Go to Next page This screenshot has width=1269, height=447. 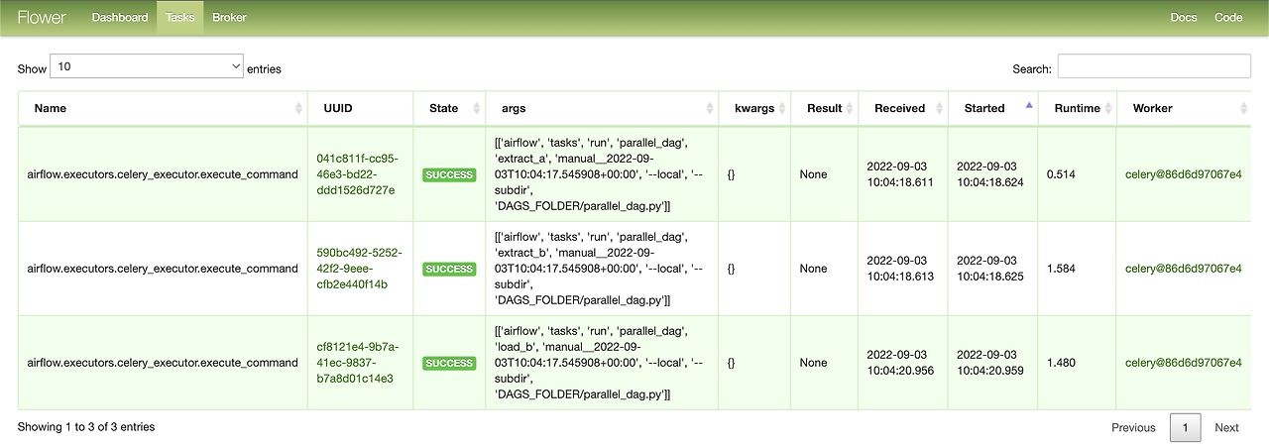pyautogui.click(x=1226, y=427)
